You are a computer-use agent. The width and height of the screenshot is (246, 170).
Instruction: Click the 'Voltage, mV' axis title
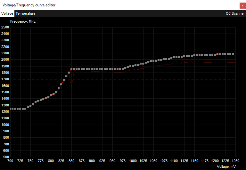[226, 166]
